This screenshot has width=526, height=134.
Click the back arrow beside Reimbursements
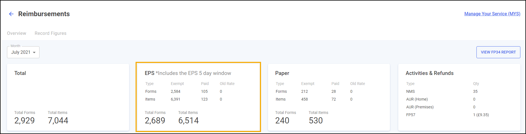click(11, 14)
